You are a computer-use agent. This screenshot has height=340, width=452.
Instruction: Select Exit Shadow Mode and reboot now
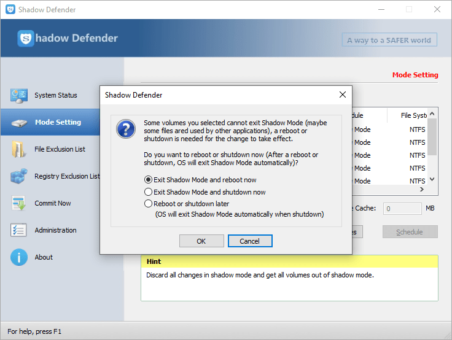[x=200, y=180]
